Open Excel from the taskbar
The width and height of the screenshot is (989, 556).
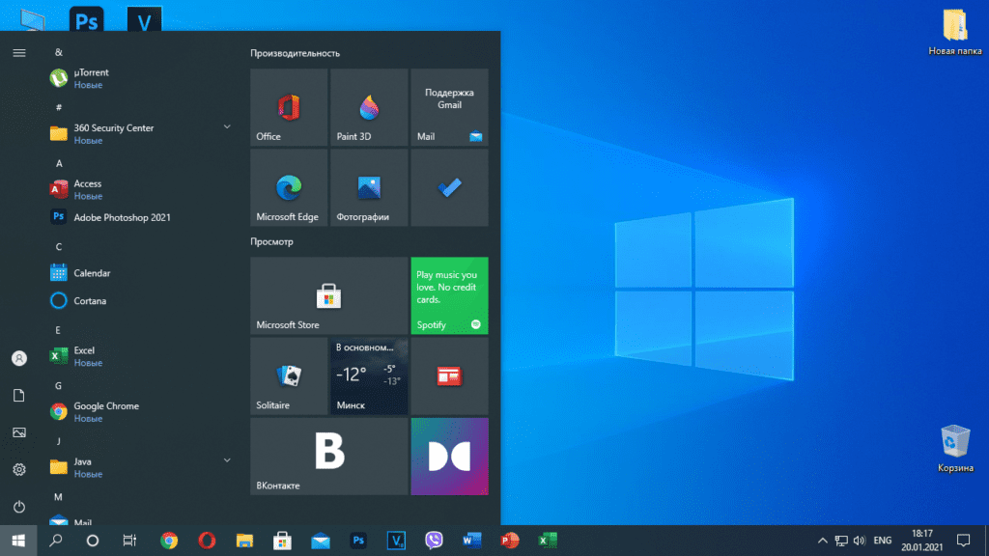tap(548, 541)
